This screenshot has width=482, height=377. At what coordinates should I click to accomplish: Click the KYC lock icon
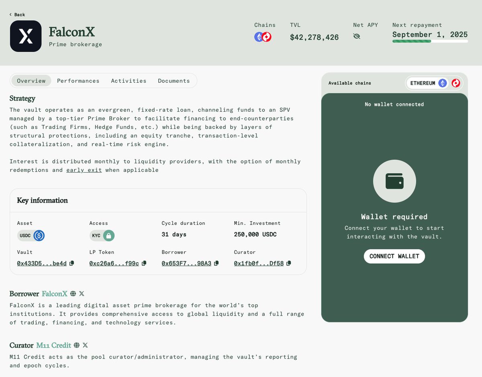pos(108,236)
